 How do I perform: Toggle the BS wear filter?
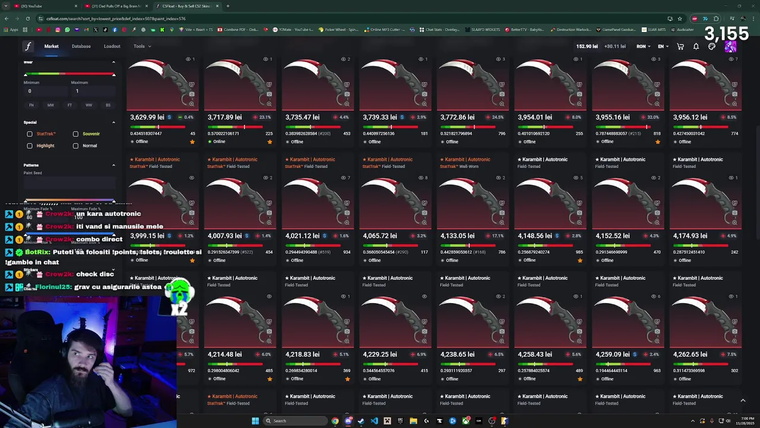coord(108,105)
